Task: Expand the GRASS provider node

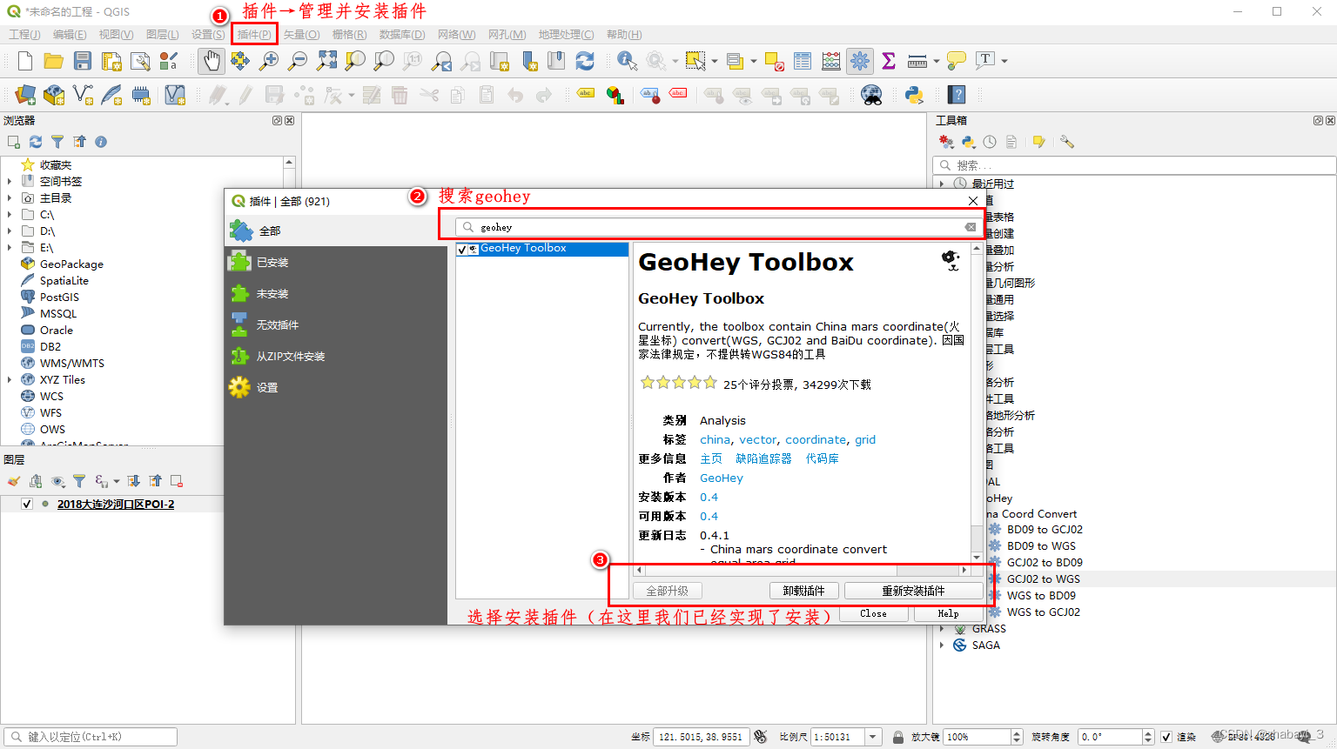Action: pos(943,628)
